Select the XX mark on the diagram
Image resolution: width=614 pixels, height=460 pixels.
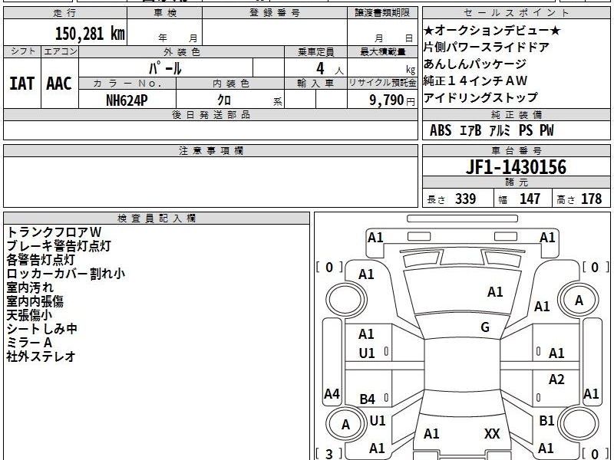[x=492, y=434]
